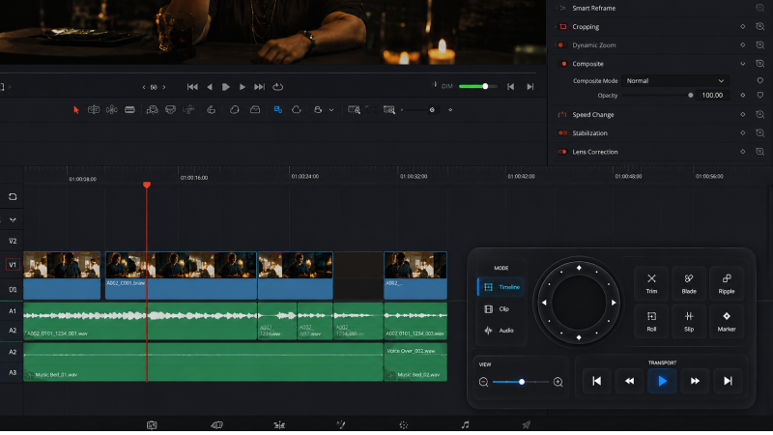Viewport: 773px width, 435px height.
Task: Click the Opacity value field 100.00
Action: coord(712,95)
